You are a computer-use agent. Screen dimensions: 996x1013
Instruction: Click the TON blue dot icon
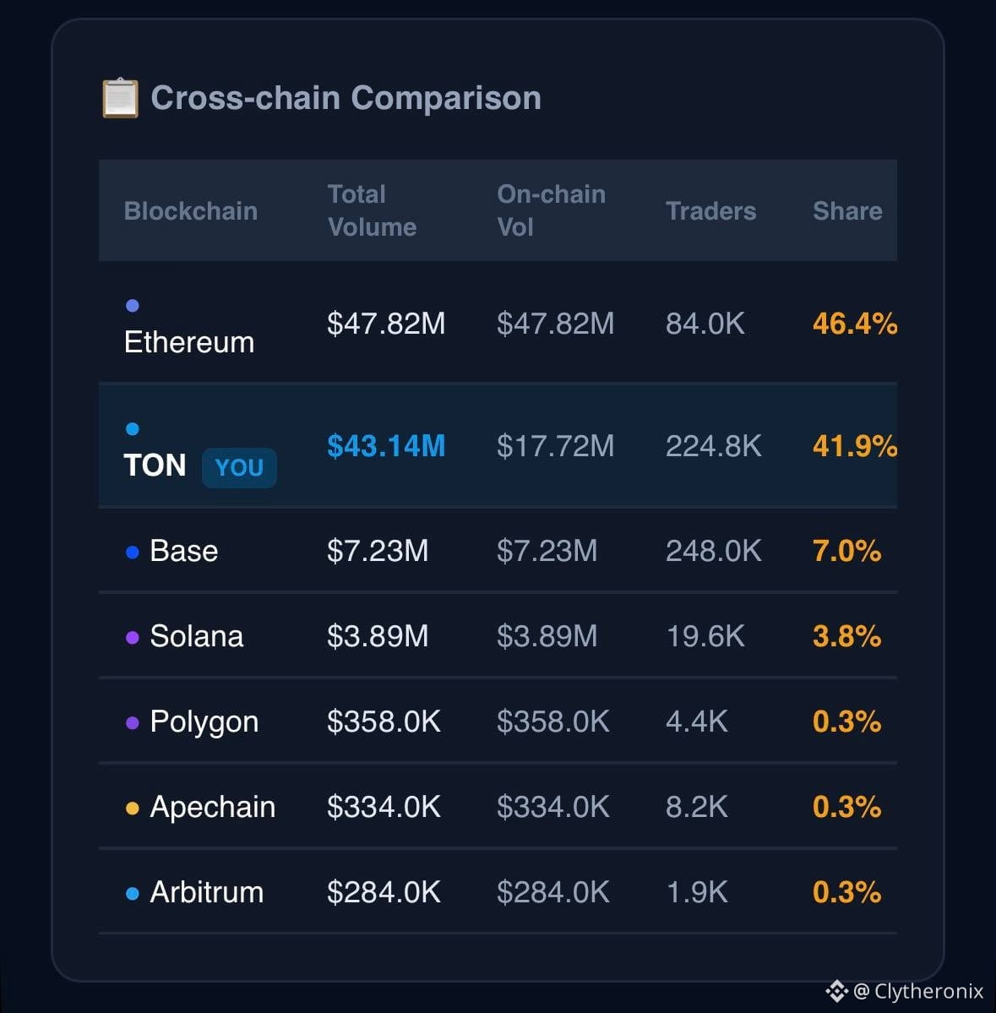(133, 429)
